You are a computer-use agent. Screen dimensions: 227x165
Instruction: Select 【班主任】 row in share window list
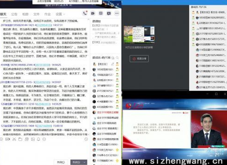(208, 12)
